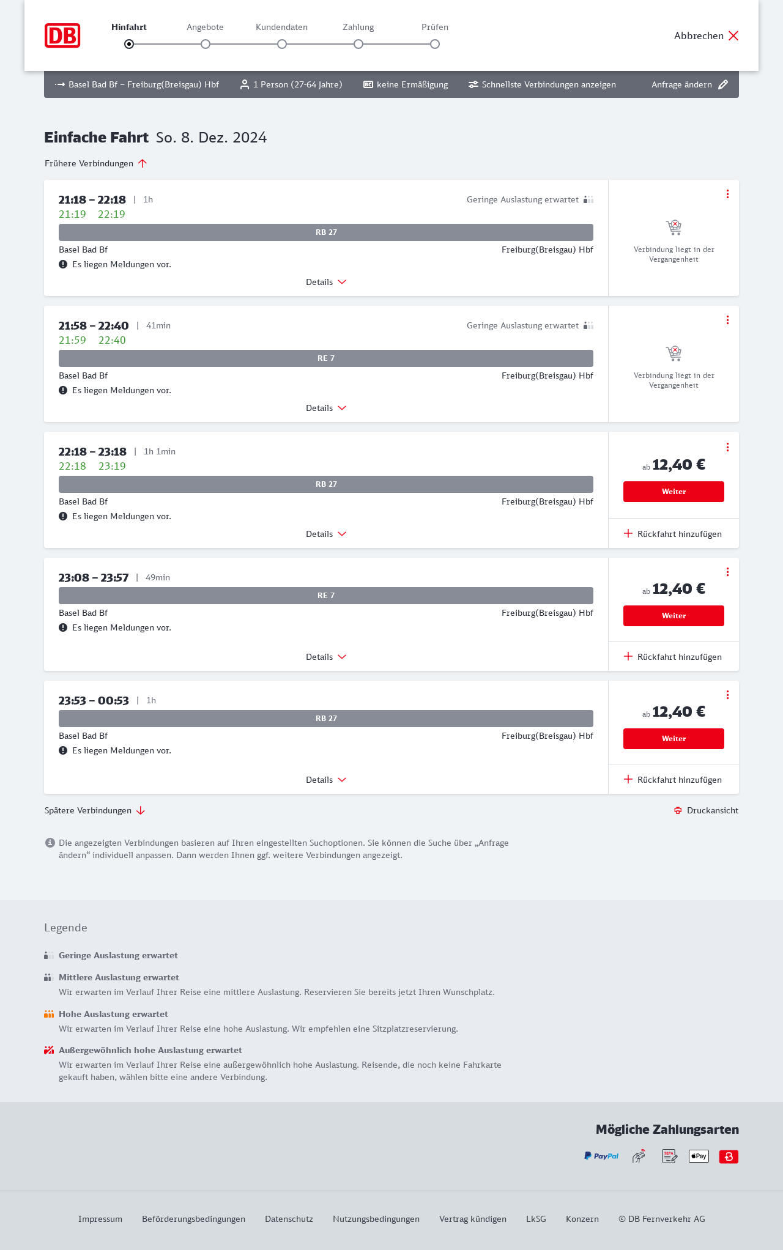Screen dimensions: 783x1250
Task: Click the DB logo
Action: pos(62,35)
